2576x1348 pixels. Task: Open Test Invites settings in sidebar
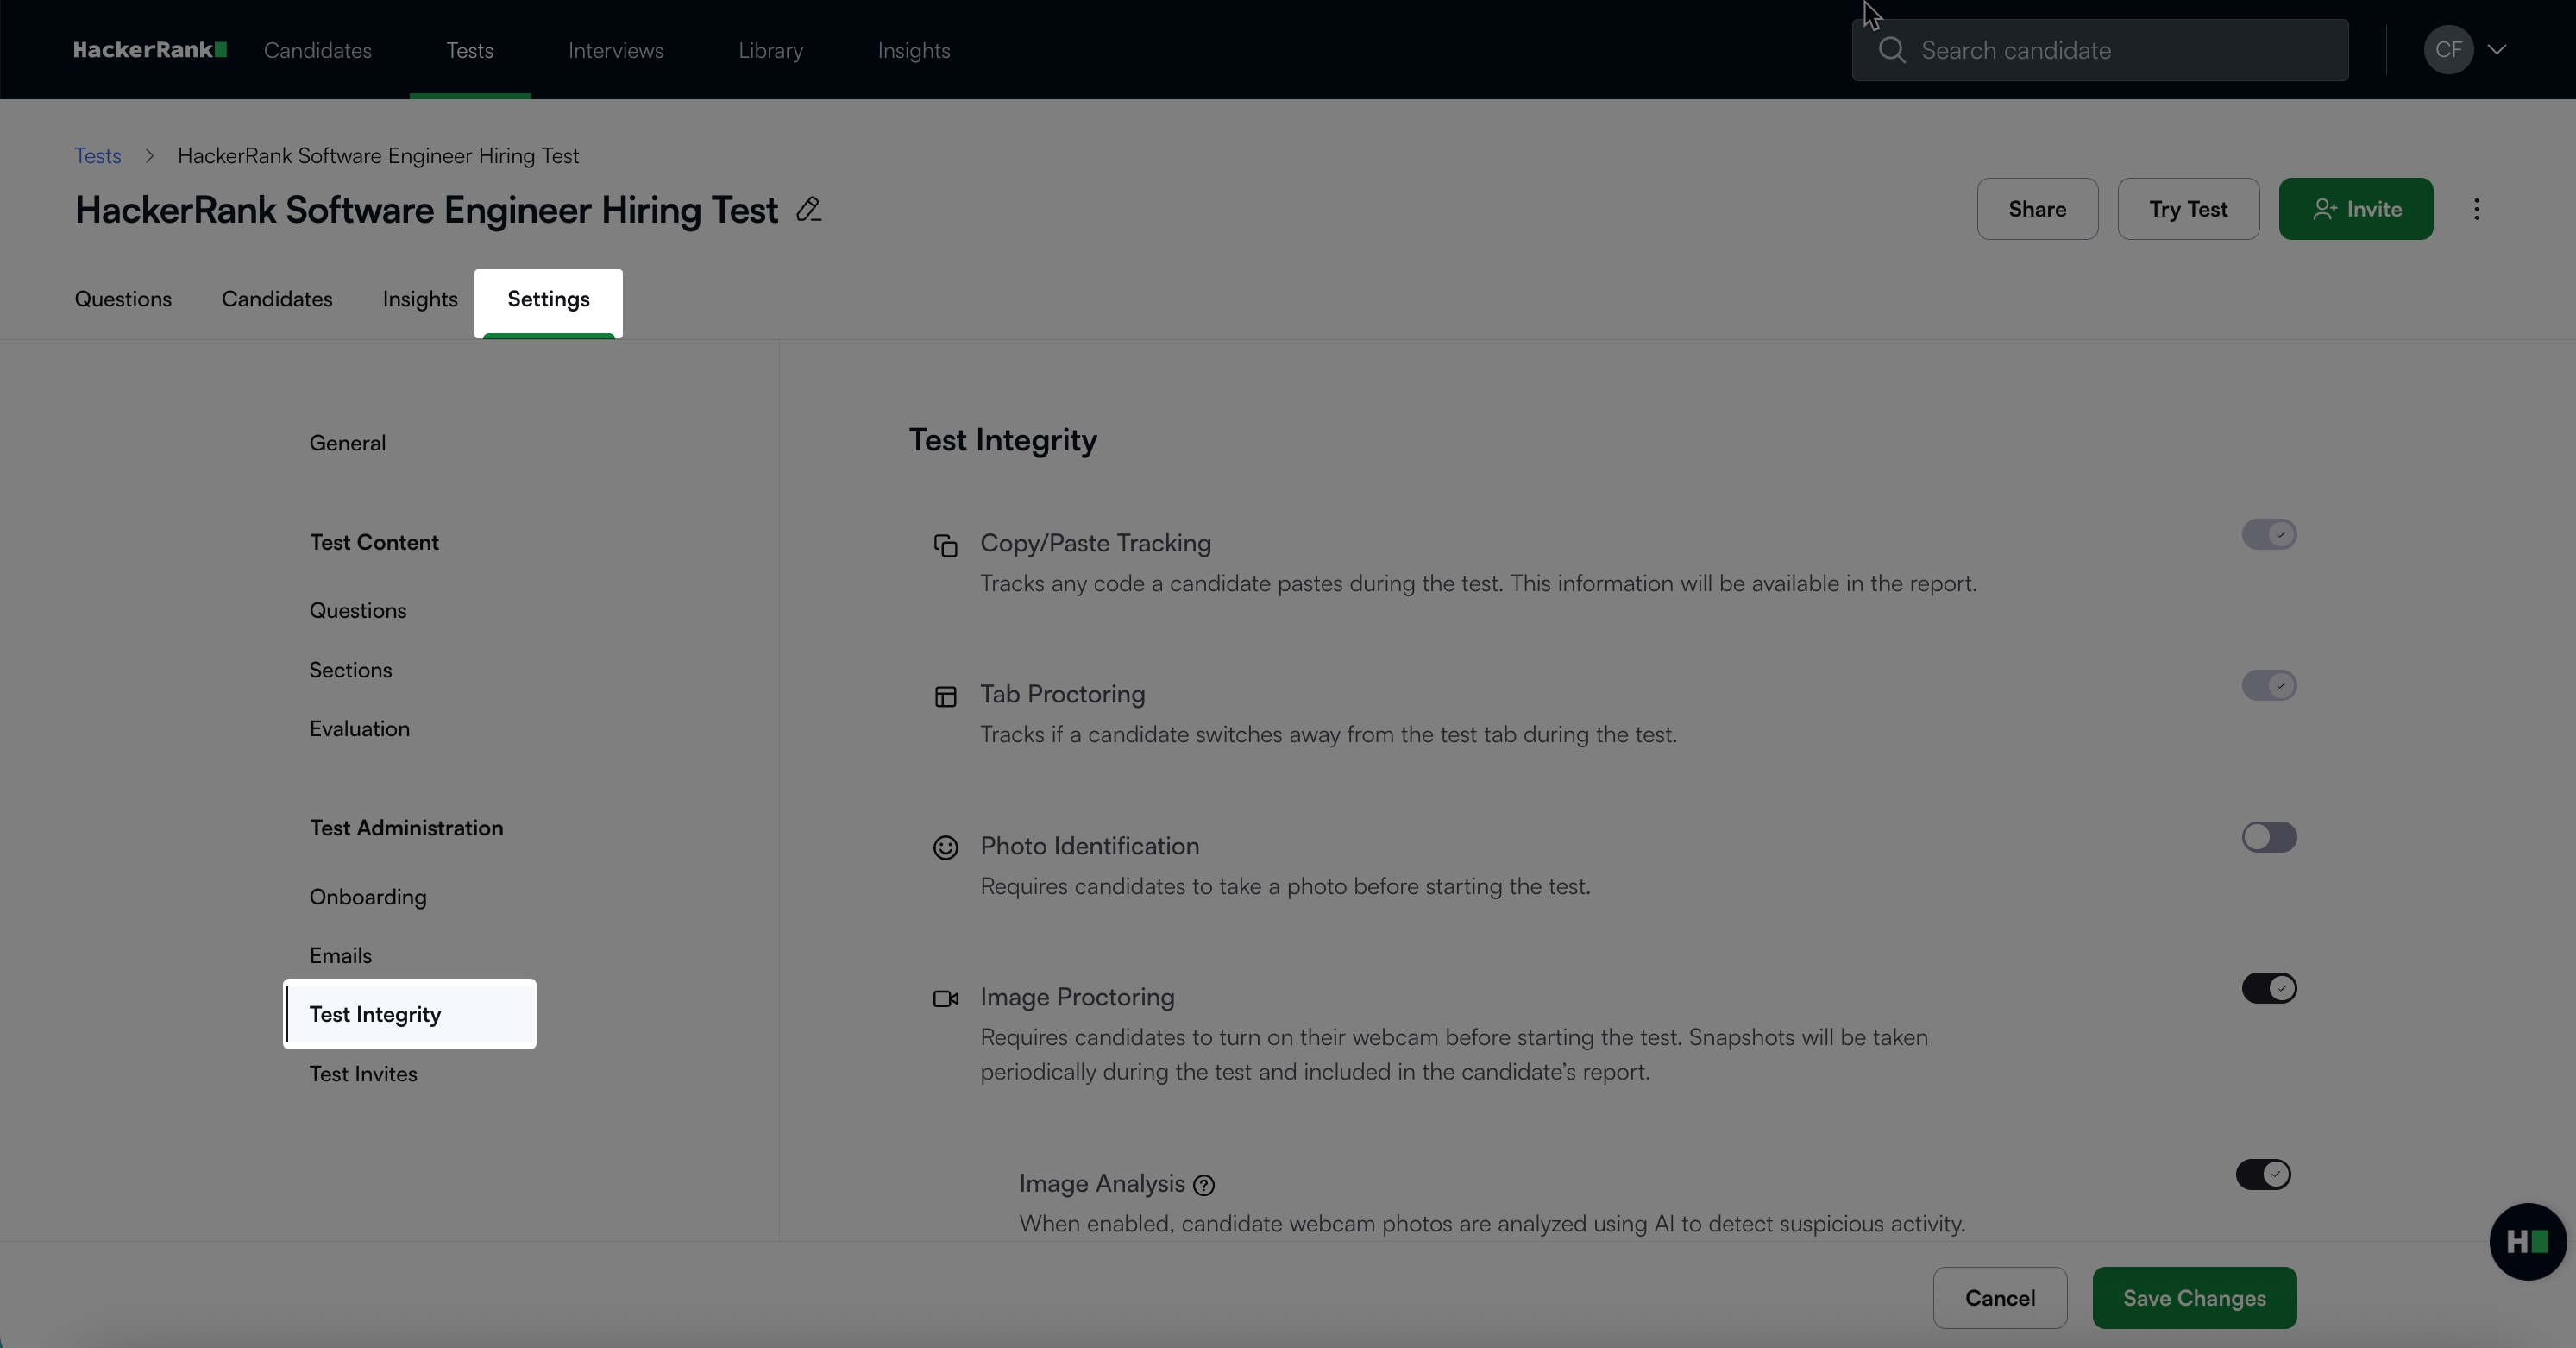pyautogui.click(x=363, y=1074)
